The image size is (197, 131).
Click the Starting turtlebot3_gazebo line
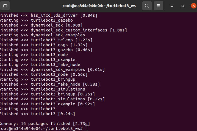36,20
